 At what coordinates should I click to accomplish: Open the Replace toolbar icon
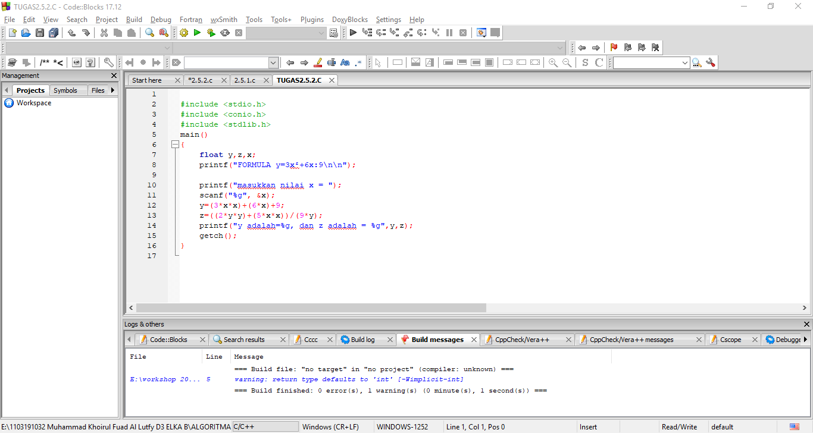tap(164, 33)
